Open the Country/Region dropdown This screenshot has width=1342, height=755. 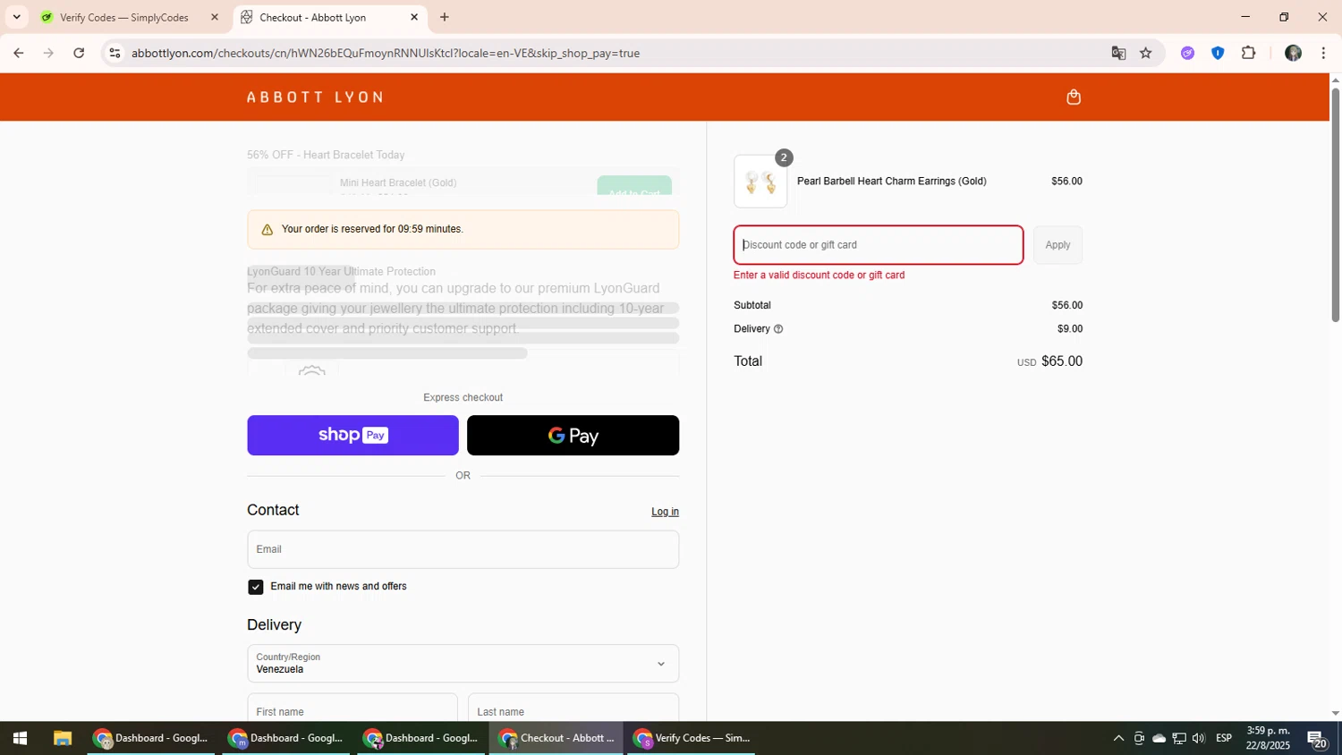[x=463, y=663]
